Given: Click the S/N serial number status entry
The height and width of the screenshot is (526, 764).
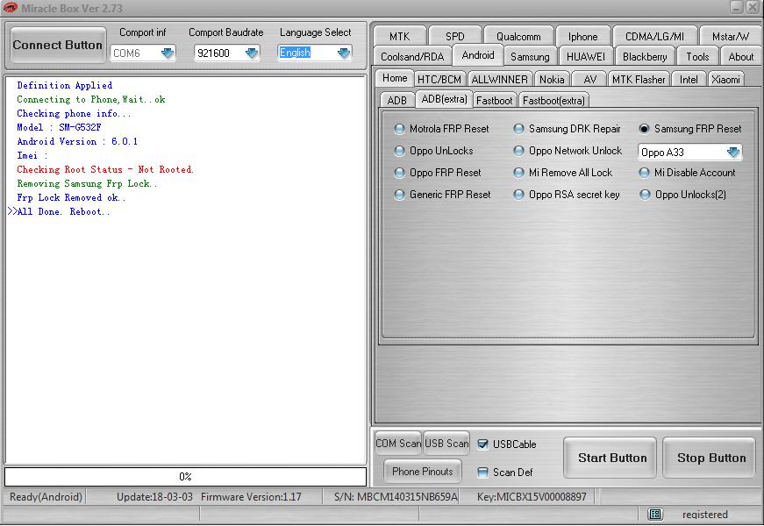Looking at the screenshot, I should pyautogui.click(x=396, y=497).
